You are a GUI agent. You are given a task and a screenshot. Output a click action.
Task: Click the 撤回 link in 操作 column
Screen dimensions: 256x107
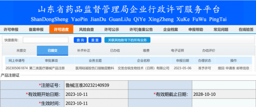221,68
